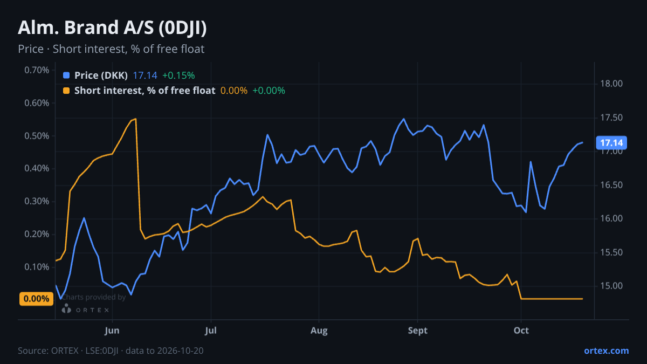Image resolution: width=647 pixels, height=364 pixels.
Task: Click the 0.60% left axis label
Action: (x=37, y=103)
